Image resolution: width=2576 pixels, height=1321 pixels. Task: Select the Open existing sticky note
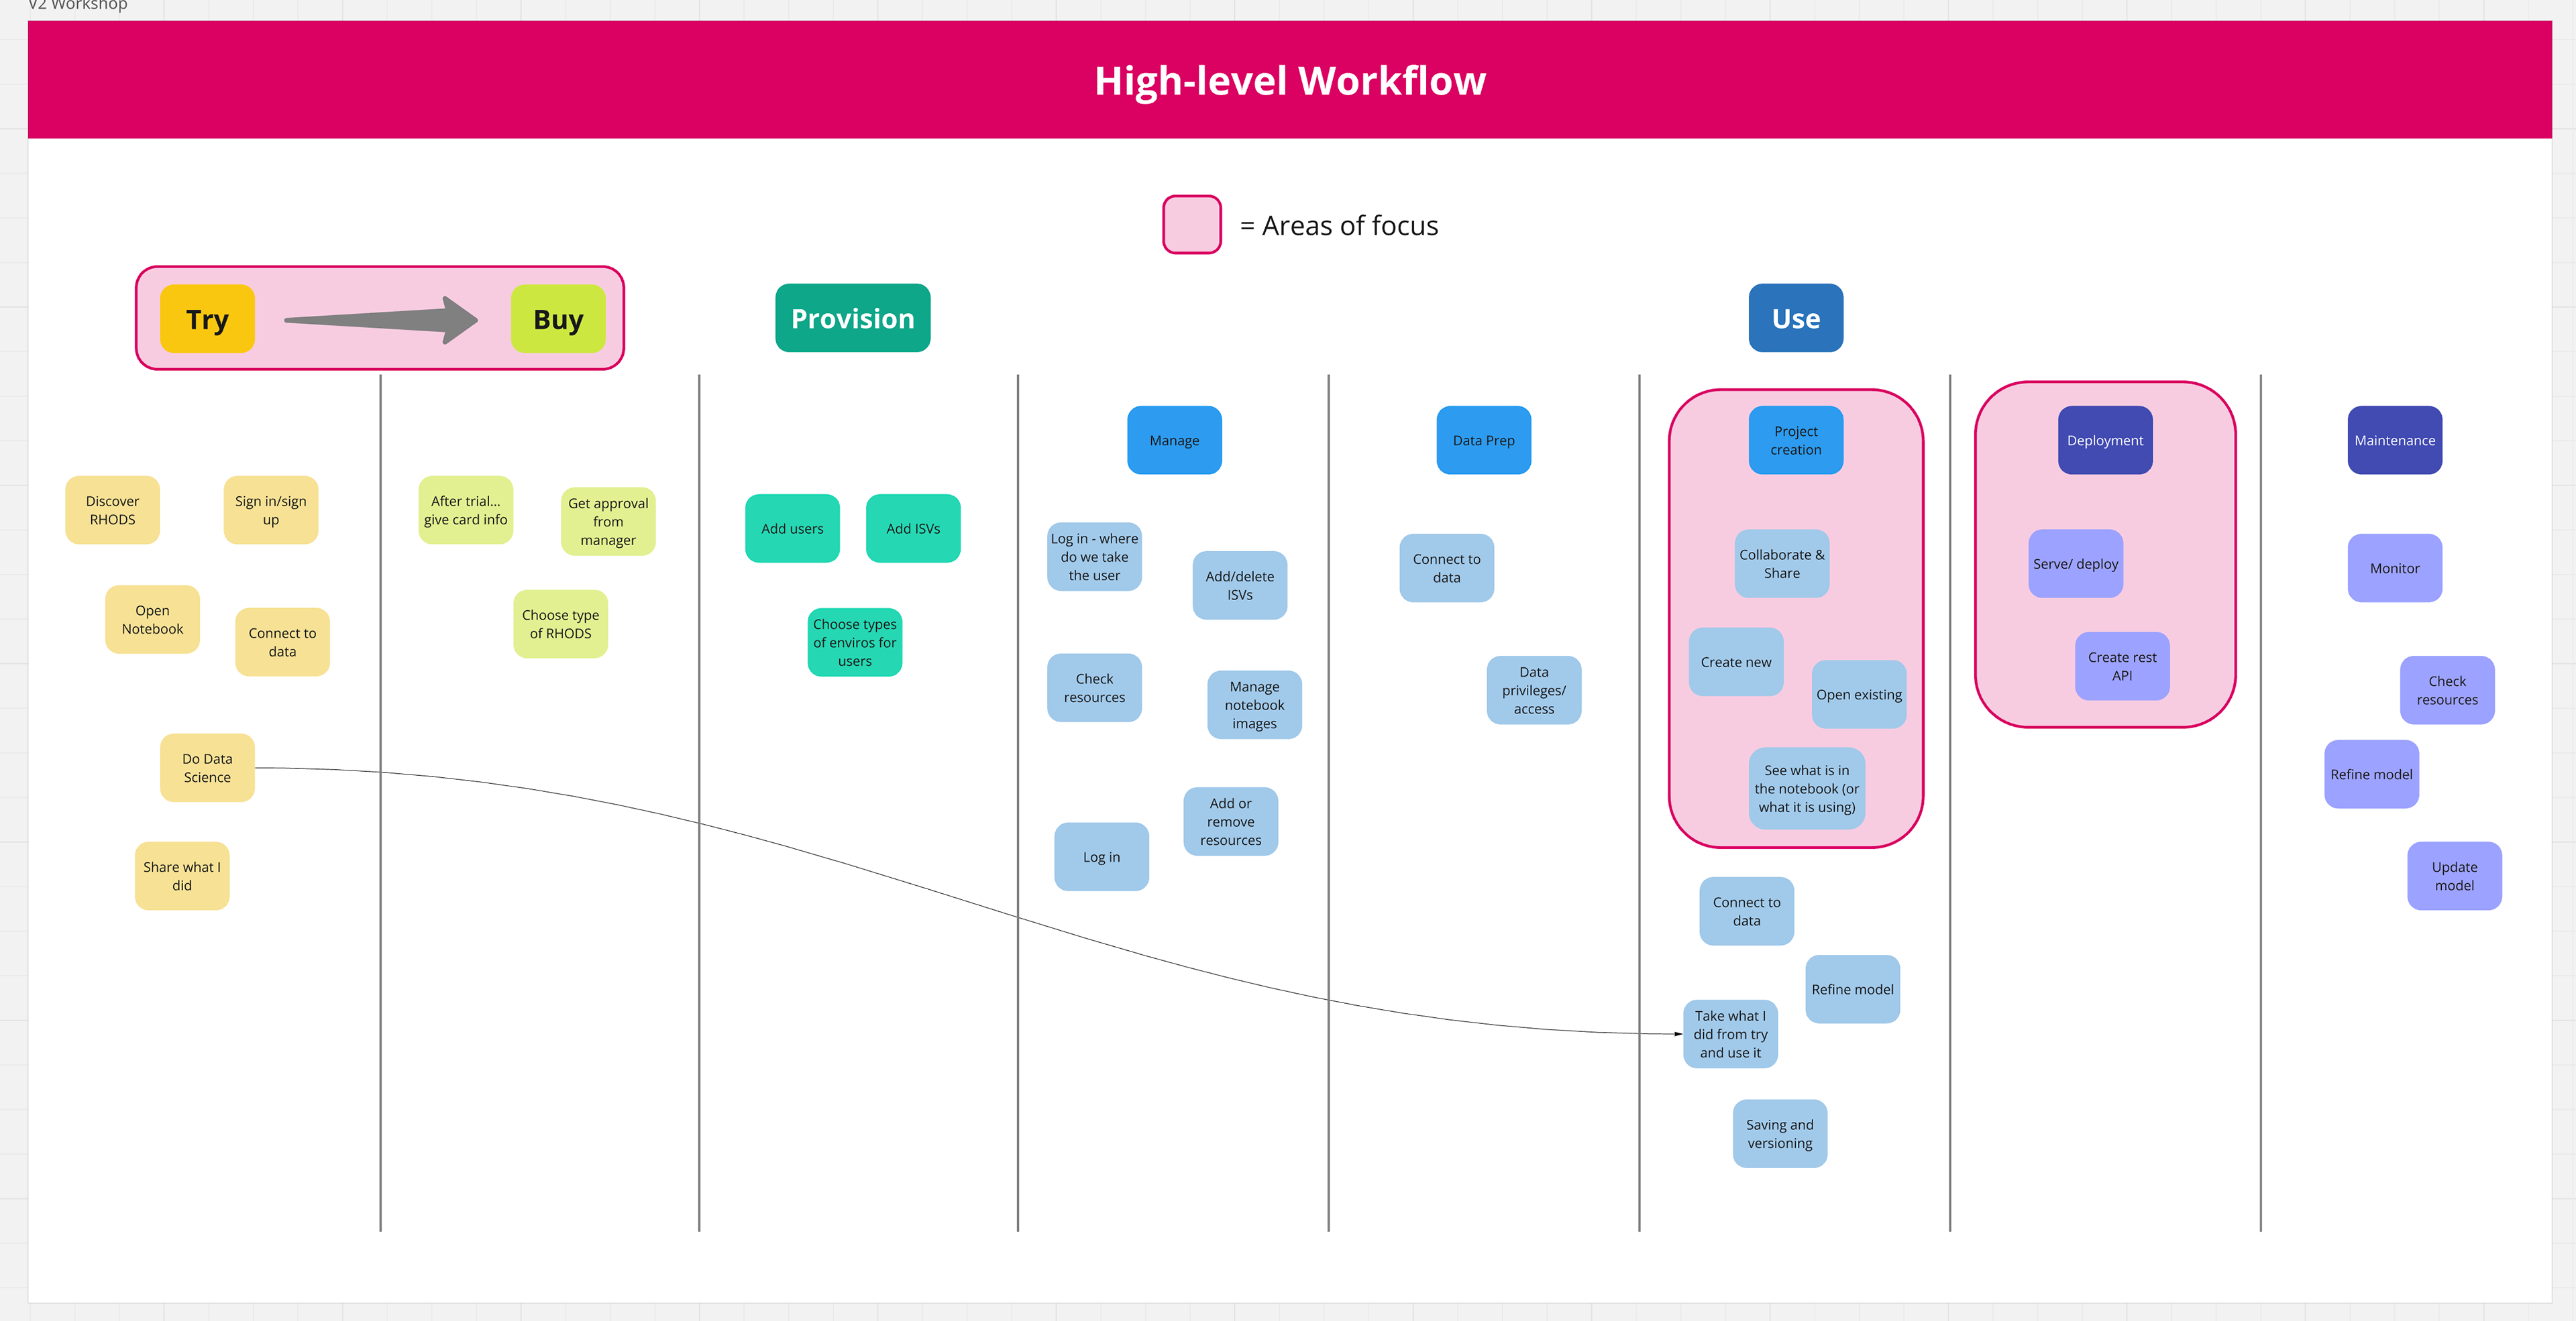1859,695
